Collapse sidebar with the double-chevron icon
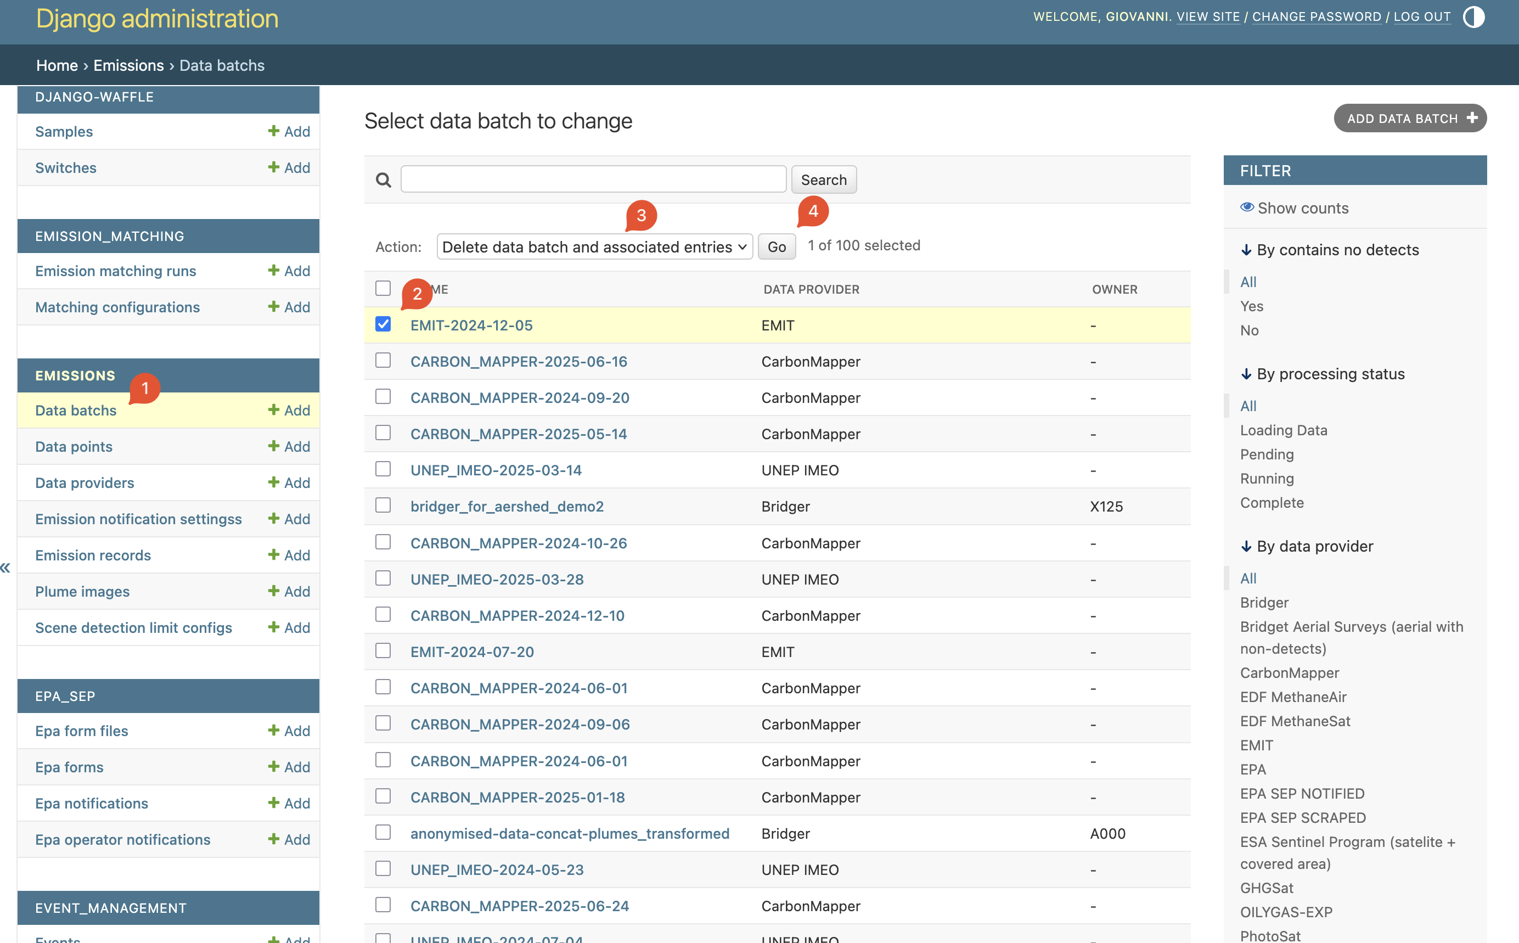The image size is (1519, 943). pyautogui.click(x=5, y=568)
